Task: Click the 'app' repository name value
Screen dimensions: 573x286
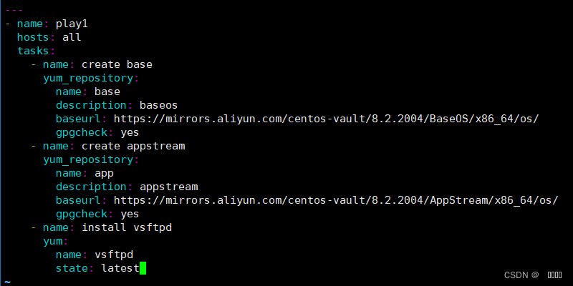Action: 104,173
